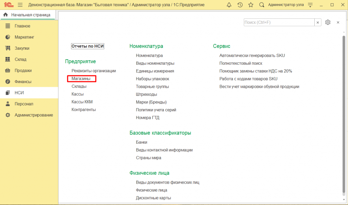
Task: Open the Главное section in sidebar
Action: (22, 26)
